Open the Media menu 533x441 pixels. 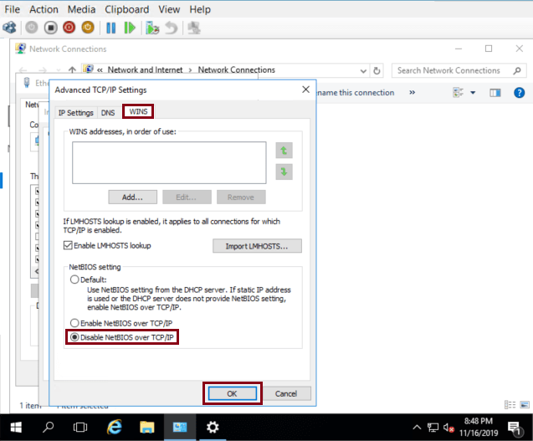coord(82,9)
